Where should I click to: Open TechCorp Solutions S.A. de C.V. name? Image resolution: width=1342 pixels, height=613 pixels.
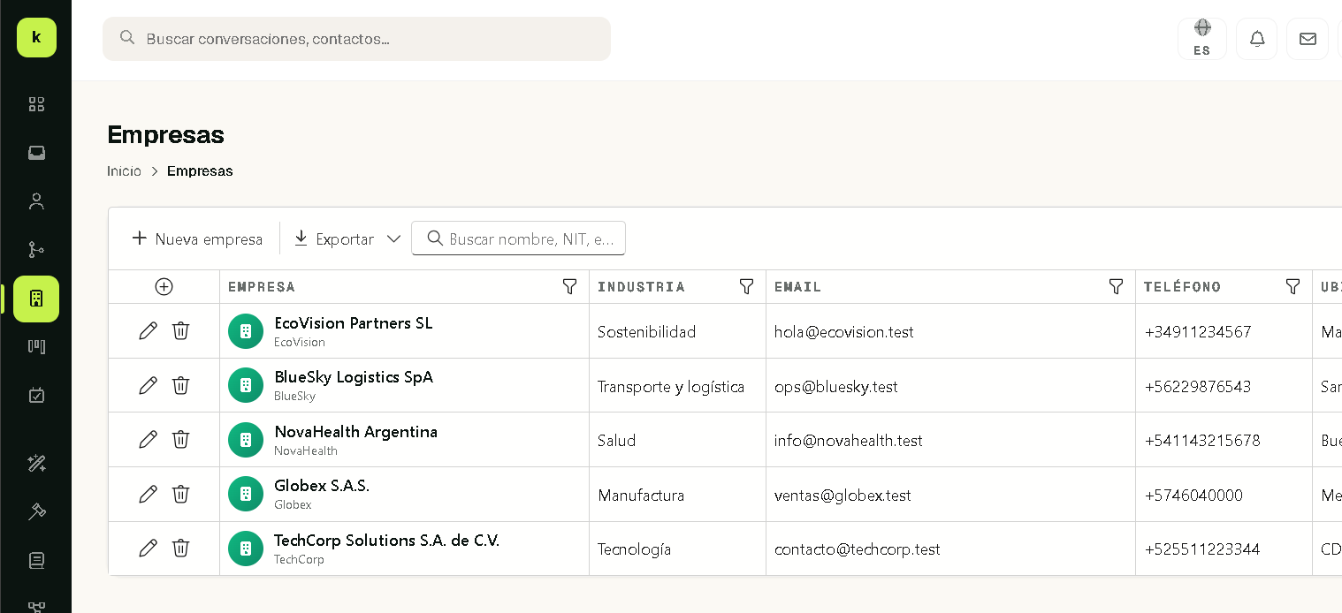coord(386,541)
